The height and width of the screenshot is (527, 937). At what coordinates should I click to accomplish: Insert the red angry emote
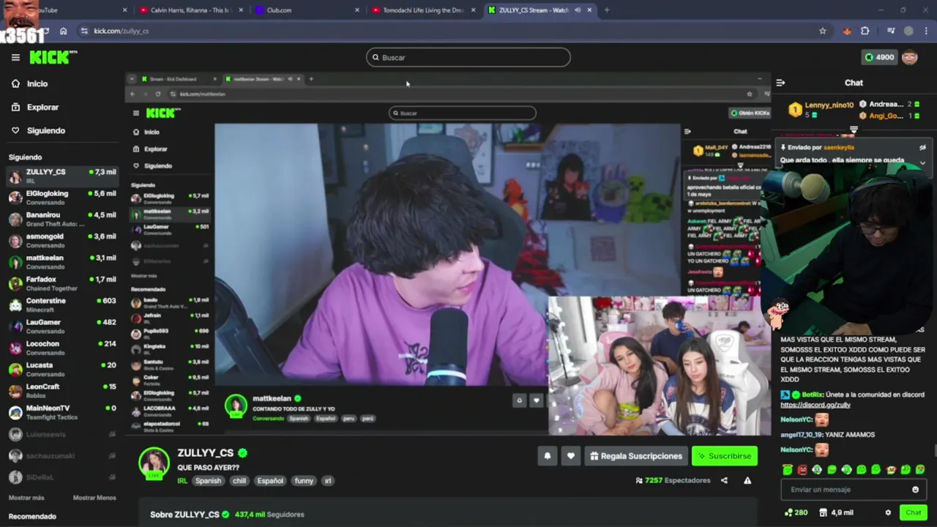coord(802,470)
